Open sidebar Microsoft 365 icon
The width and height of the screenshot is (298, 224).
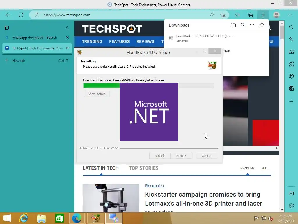click(x=291, y=76)
